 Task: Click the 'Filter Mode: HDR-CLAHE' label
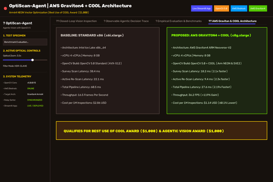(x=15, y=66)
